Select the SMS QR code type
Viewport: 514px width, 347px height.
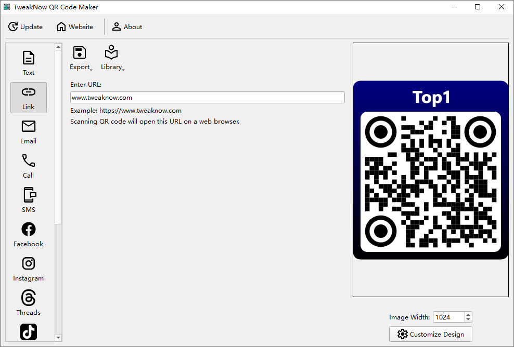tap(28, 200)
